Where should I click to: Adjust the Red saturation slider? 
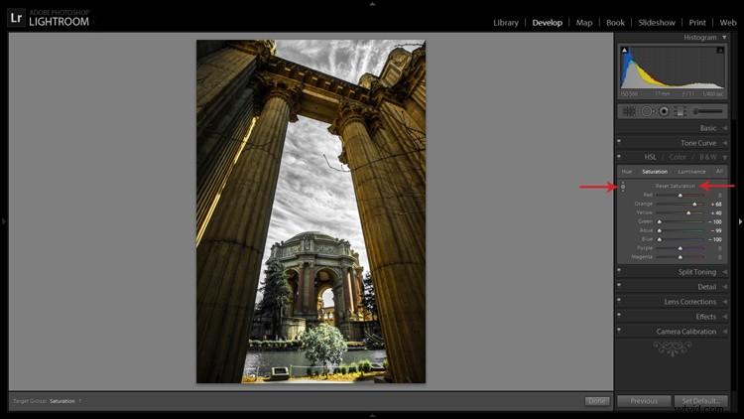click(x=680, y=196)
